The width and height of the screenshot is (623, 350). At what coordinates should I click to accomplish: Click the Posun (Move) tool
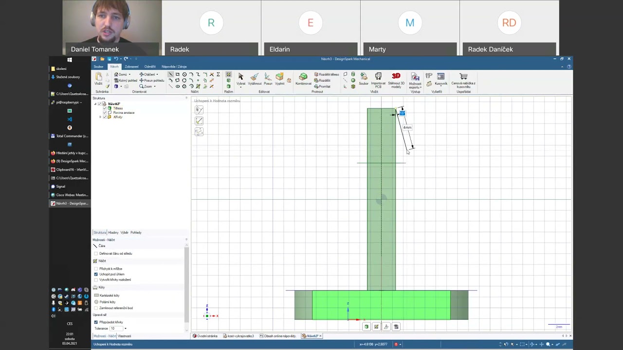pyautogui.click(x=268, y=79)
